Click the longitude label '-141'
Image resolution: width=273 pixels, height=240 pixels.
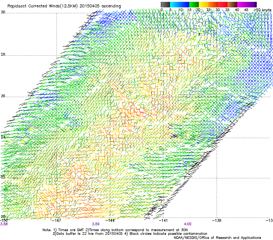163,220
